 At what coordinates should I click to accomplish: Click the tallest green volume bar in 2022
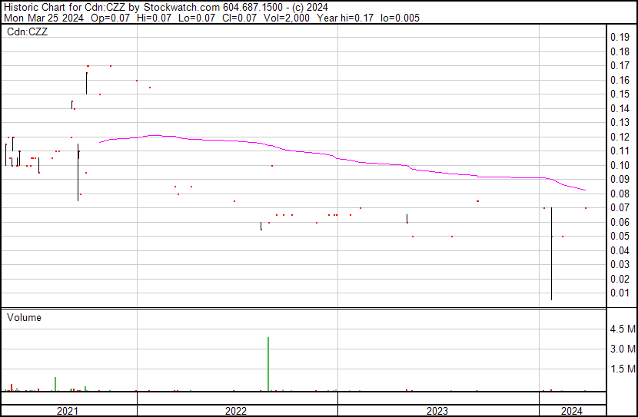267,365
